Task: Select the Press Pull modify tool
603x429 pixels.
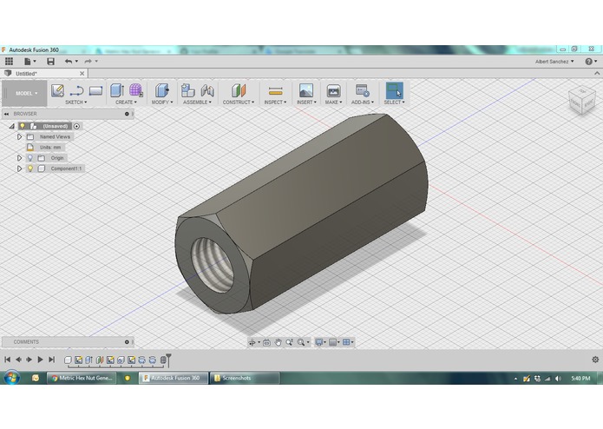Action: [x=162, y=90]
